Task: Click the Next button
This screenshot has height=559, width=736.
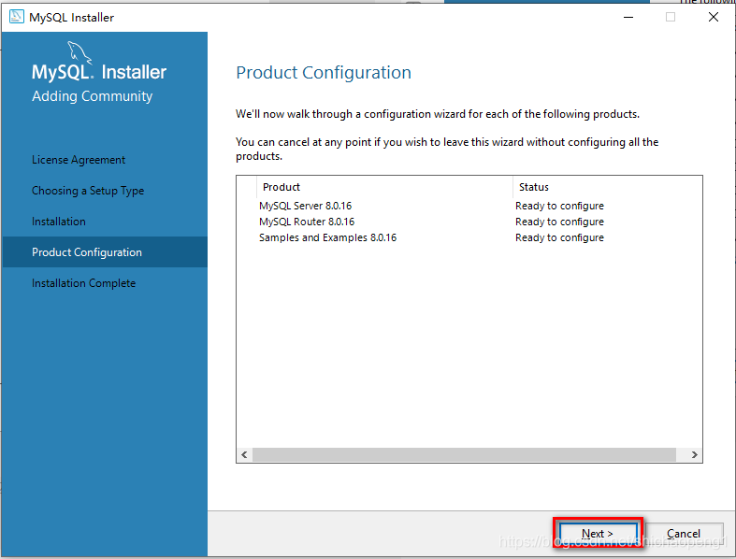Action: click(598, 534)
